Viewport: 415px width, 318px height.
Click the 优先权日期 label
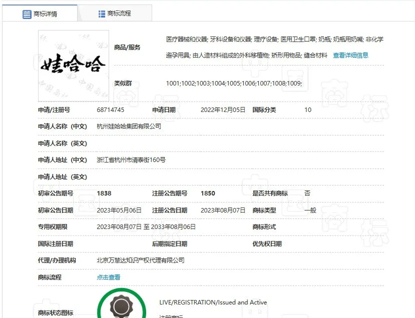pyautogui.click(x=267, y=243)
